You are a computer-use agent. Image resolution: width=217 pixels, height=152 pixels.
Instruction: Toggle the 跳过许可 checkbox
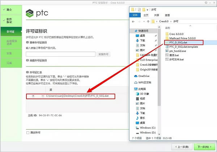click(x=28, y=133)
